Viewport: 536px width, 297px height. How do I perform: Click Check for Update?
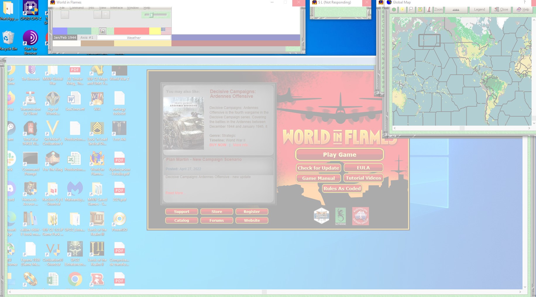(x=318, y=168)
